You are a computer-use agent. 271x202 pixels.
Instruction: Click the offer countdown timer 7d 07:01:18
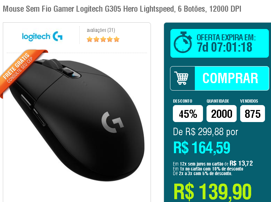point(225,47)
